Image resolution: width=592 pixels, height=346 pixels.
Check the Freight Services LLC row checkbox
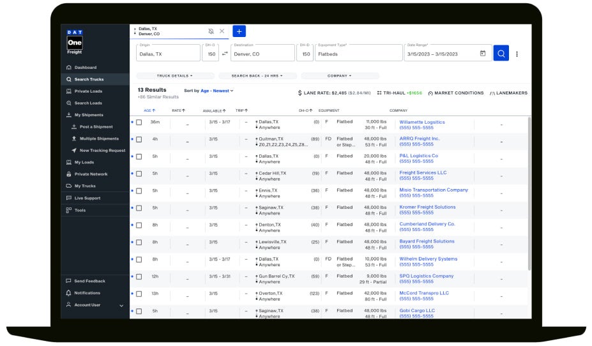pos(139,174)
